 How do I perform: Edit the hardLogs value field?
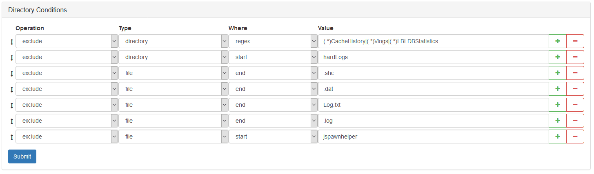pos(433,57)
